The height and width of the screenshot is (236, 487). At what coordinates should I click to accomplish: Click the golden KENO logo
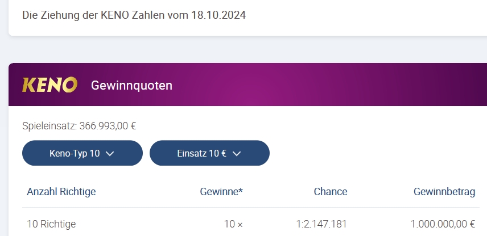coord(49,85)
